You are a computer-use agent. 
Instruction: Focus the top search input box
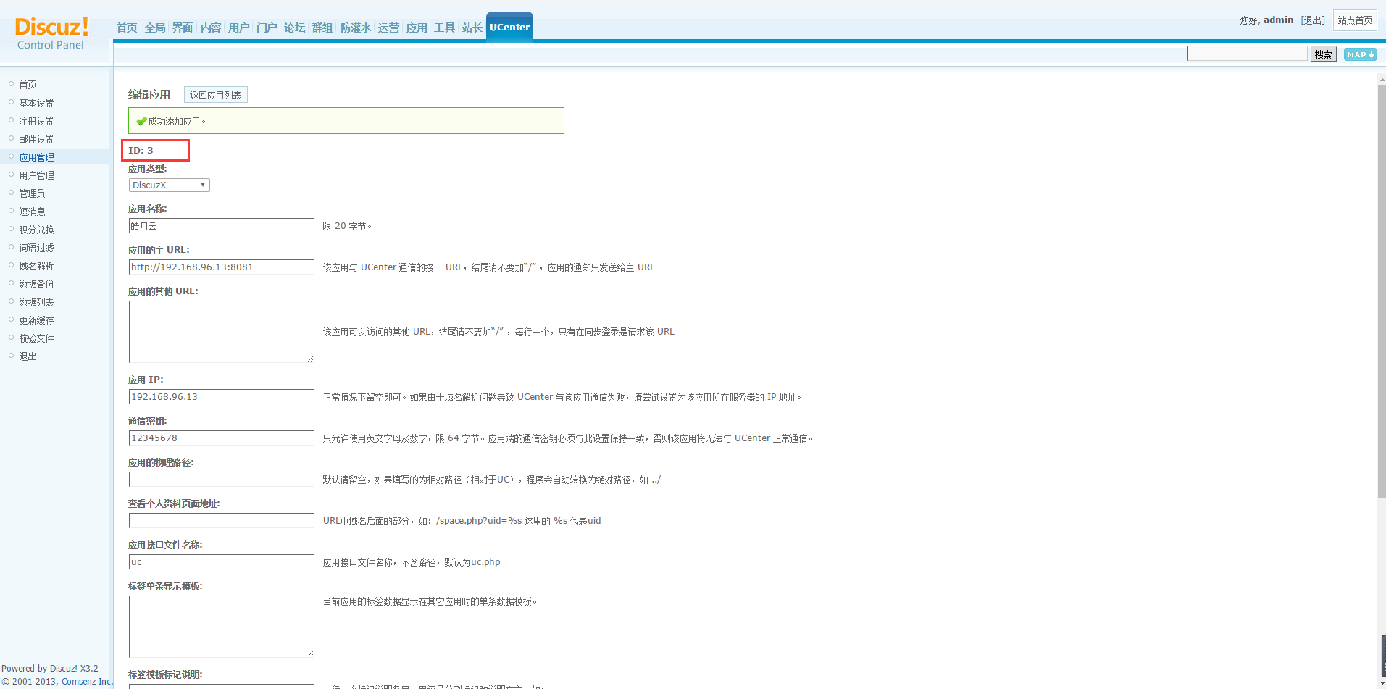(1247, 54)
